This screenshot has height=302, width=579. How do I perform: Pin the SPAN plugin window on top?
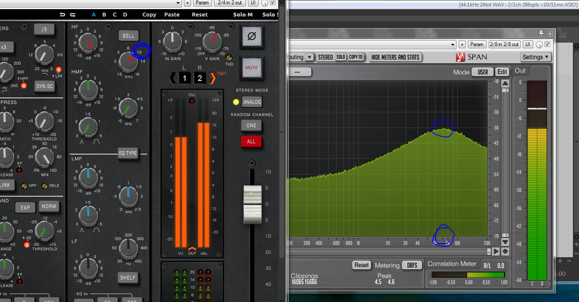click(x=542, y=33)
